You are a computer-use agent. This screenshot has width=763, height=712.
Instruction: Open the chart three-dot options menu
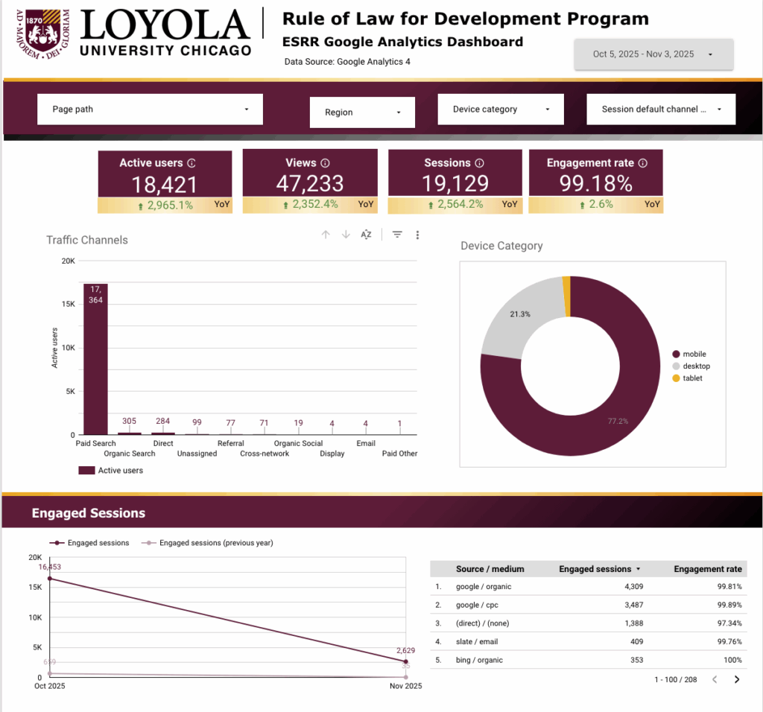pos(417,235)
